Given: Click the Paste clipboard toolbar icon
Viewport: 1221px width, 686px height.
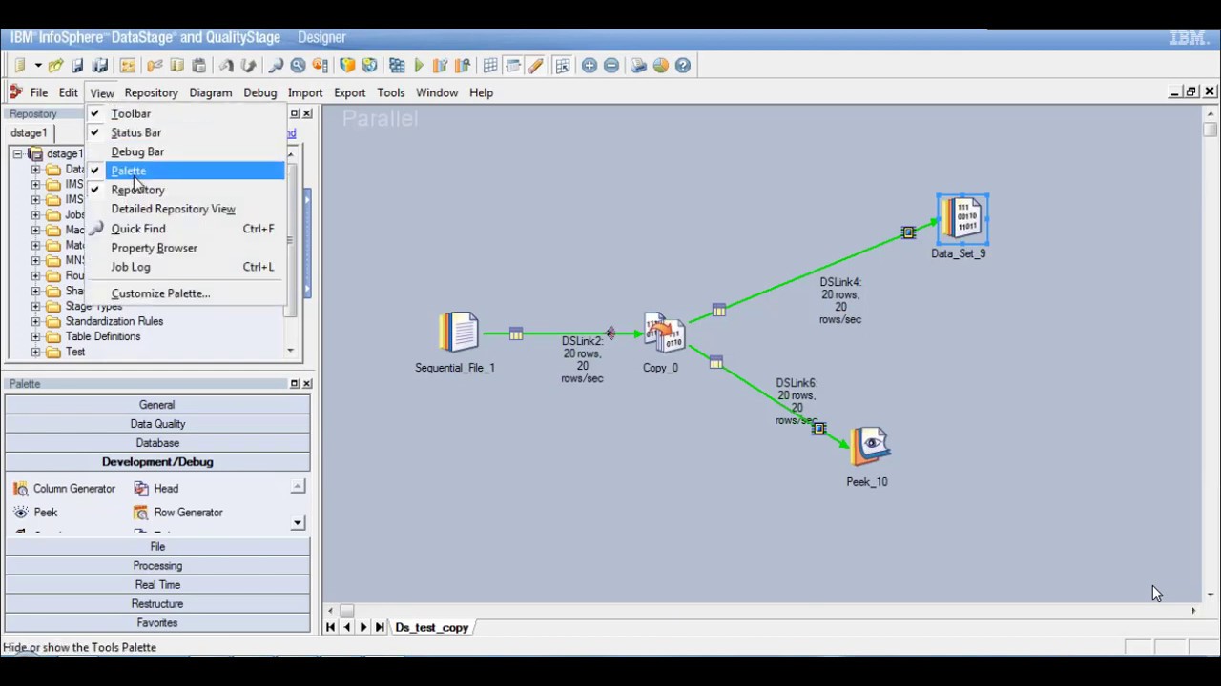Looking at the screenshot, I should point(198,65).
